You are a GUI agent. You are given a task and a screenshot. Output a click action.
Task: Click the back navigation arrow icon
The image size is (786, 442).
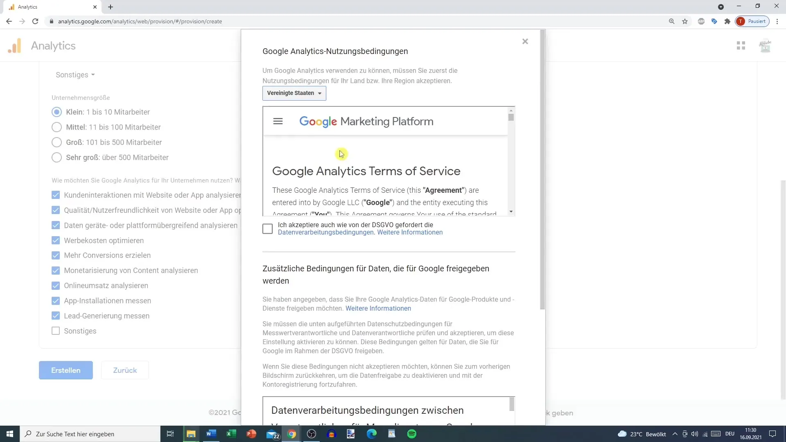point(9,22)
